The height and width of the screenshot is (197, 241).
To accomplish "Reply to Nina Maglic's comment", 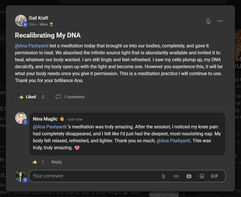I will pyautogui.click(x=56, y=162).
